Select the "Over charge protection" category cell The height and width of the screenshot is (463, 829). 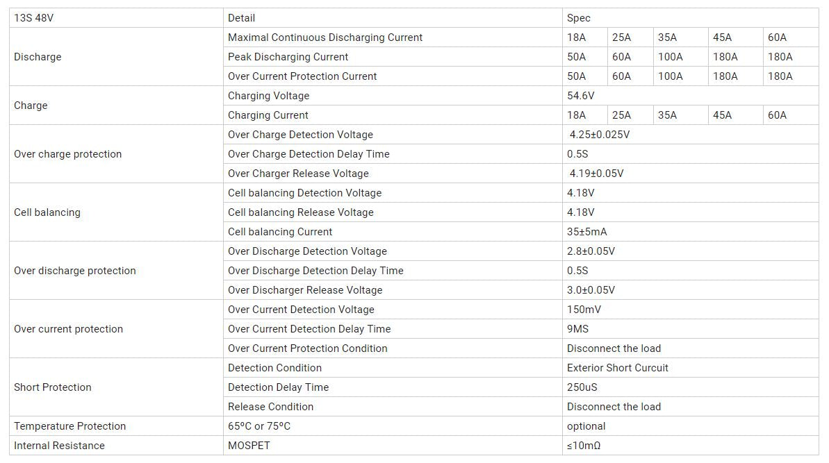(67, 154)
